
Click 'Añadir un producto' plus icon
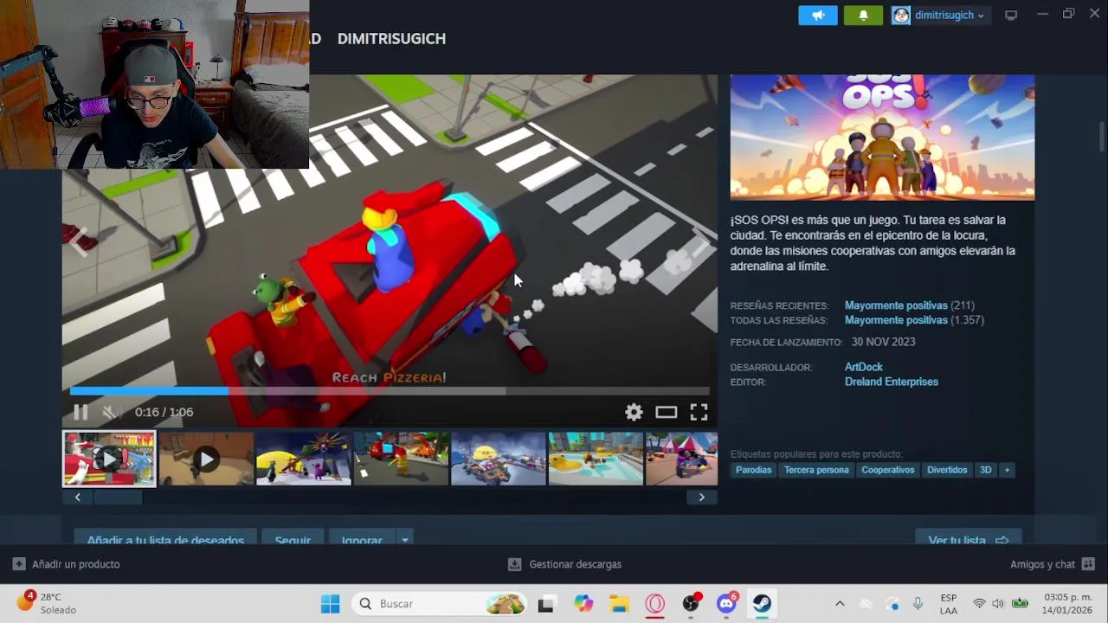(x=19, y=564)
